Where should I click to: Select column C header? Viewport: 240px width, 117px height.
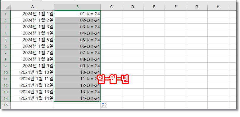click(x=111, y=7)
